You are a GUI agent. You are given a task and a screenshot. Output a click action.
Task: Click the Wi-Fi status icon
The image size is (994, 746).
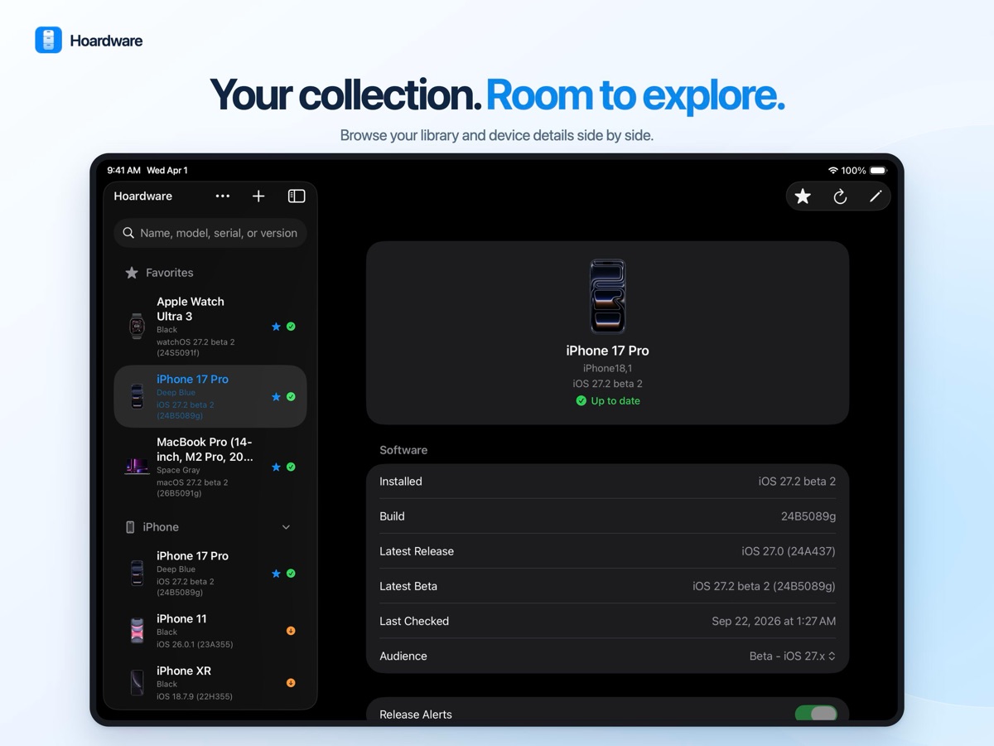832,171
